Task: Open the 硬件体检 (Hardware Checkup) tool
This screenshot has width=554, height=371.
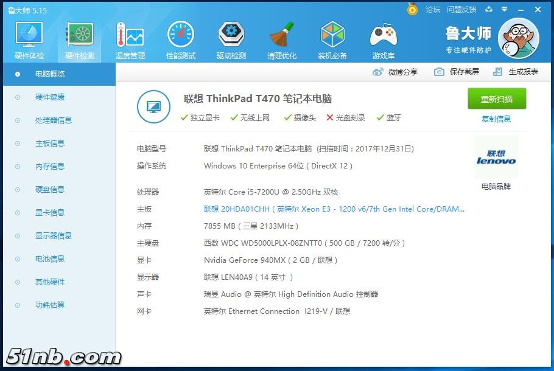Action: [x=28, y=38]
